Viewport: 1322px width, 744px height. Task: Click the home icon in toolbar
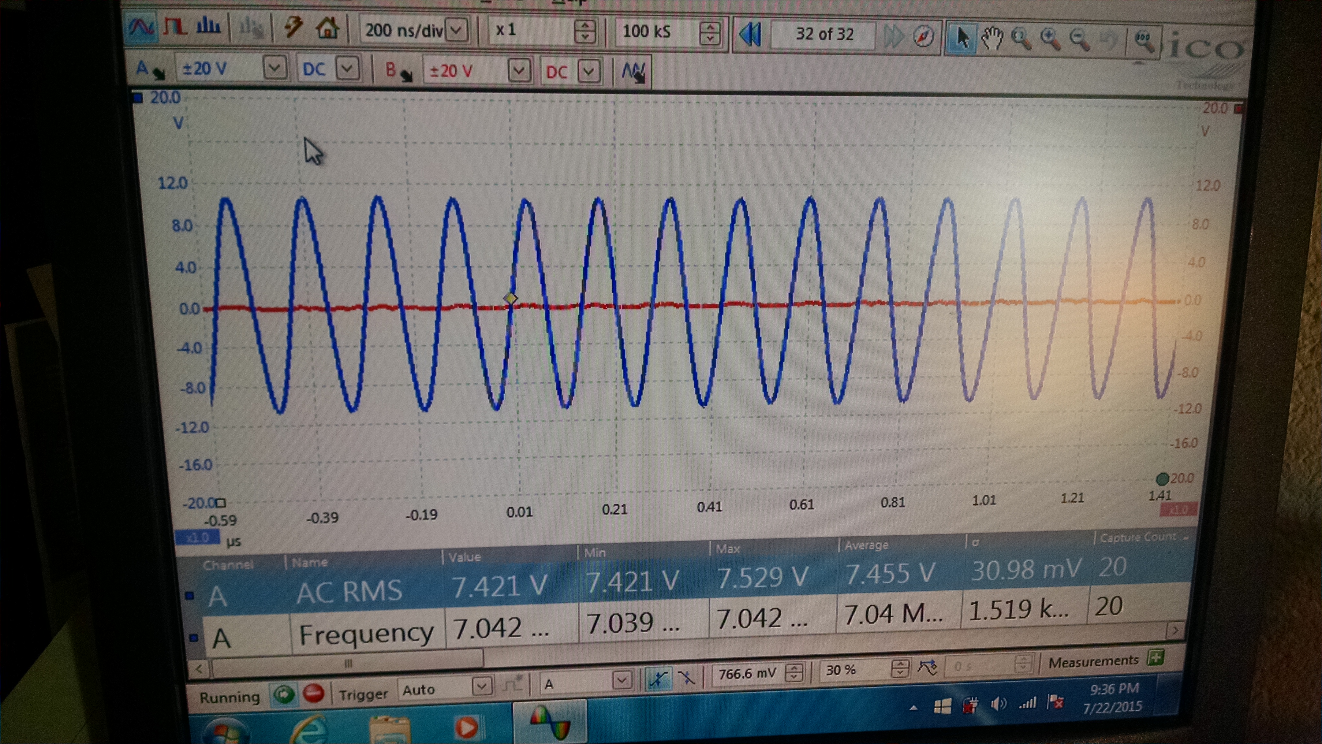tap(327, 28)
